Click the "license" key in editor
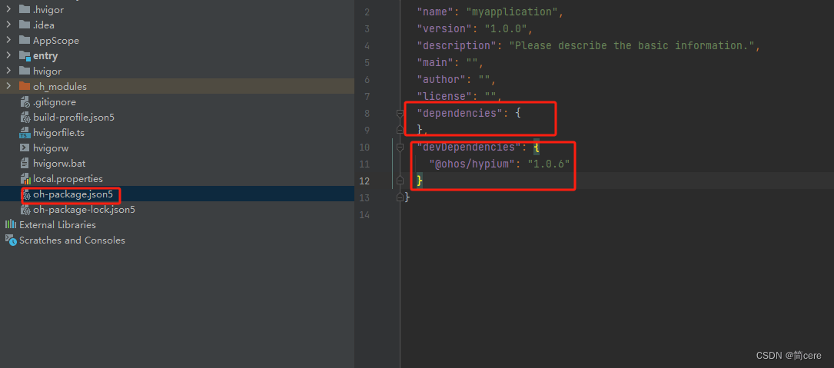The image size is (834, 368). 444,96
